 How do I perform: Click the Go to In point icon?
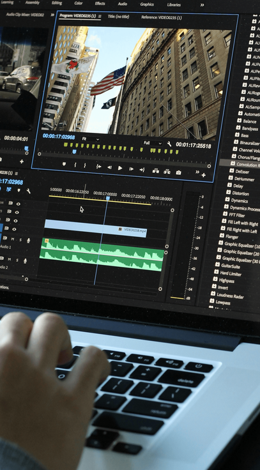(98, 167)
